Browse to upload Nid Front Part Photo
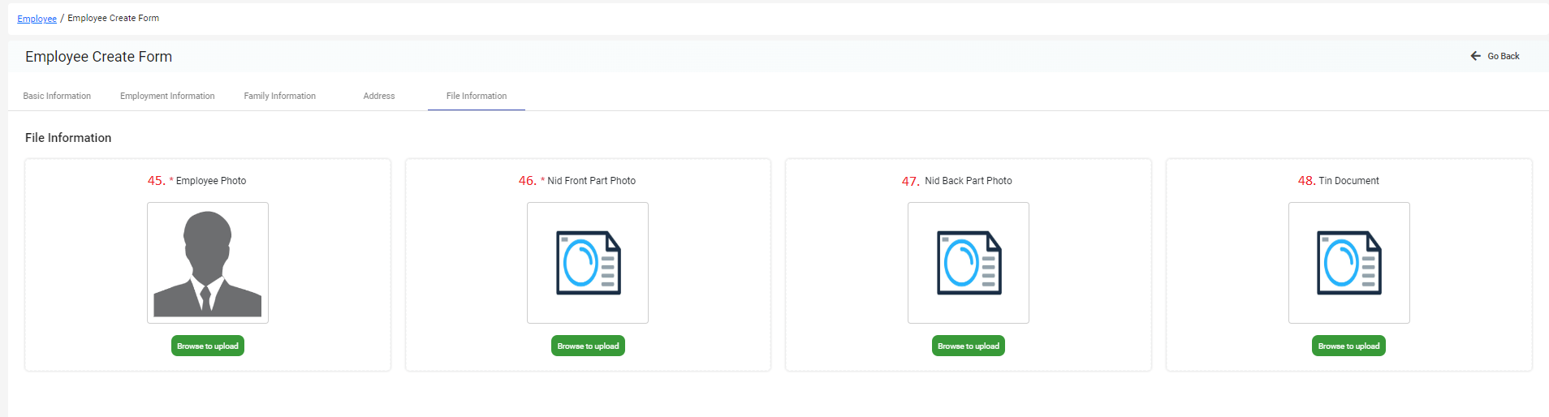Screen dimensions: 1549x417 [588, 346]
